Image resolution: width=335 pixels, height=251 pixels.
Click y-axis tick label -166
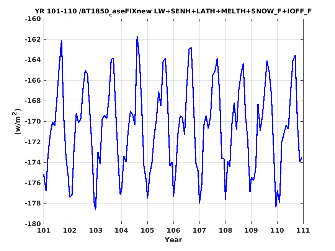pos(33,80)
